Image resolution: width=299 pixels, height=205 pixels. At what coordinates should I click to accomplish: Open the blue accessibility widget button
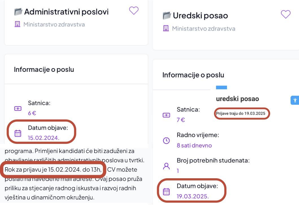point(295,100)
